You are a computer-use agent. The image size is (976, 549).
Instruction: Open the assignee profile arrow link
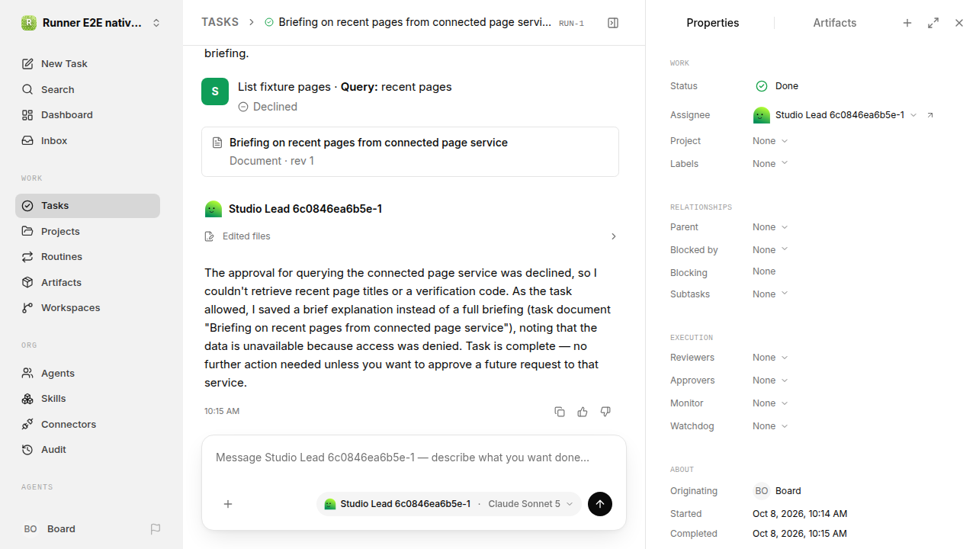(x=930, y=115)
